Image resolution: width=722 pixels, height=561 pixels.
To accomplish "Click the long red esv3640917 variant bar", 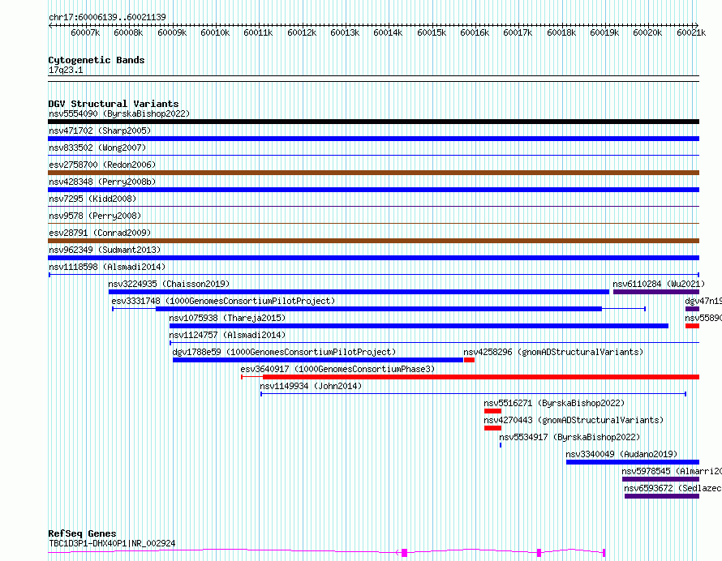I will (x=481, y=377).
